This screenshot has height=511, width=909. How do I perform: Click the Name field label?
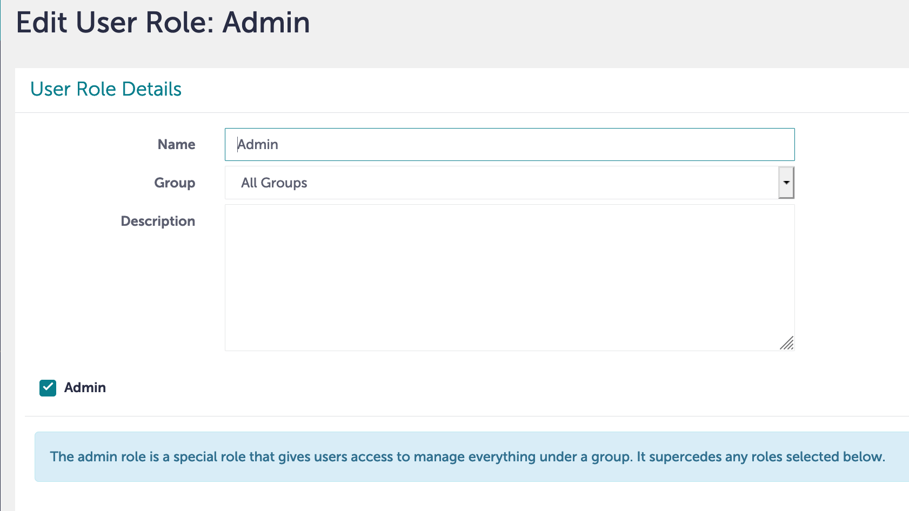pyautogui.click(x=176, y=144)
